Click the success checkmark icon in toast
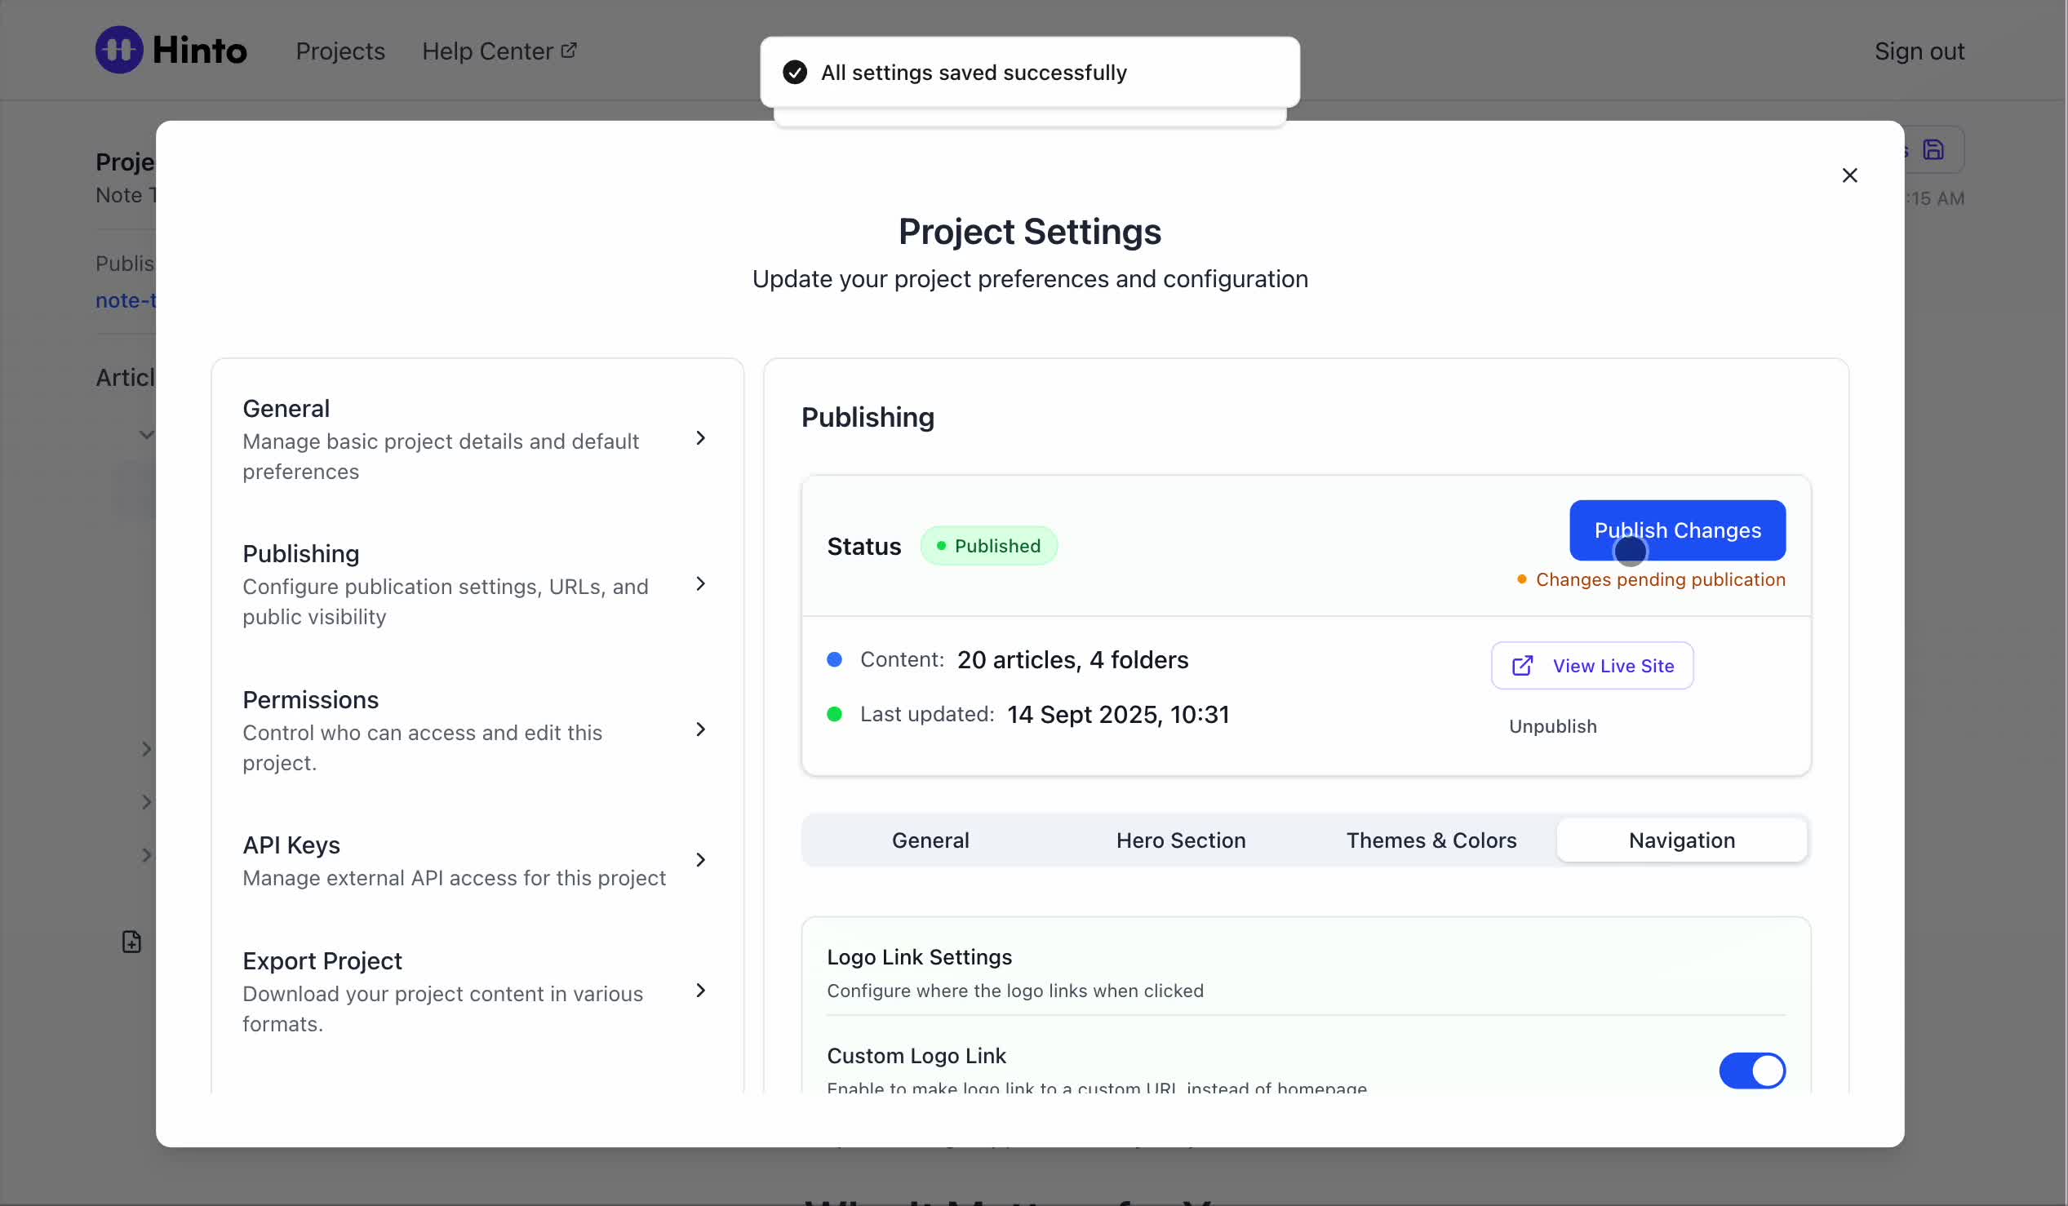Image resolution: width=2068 pixels, height=1206 pixels. (794, 72)
